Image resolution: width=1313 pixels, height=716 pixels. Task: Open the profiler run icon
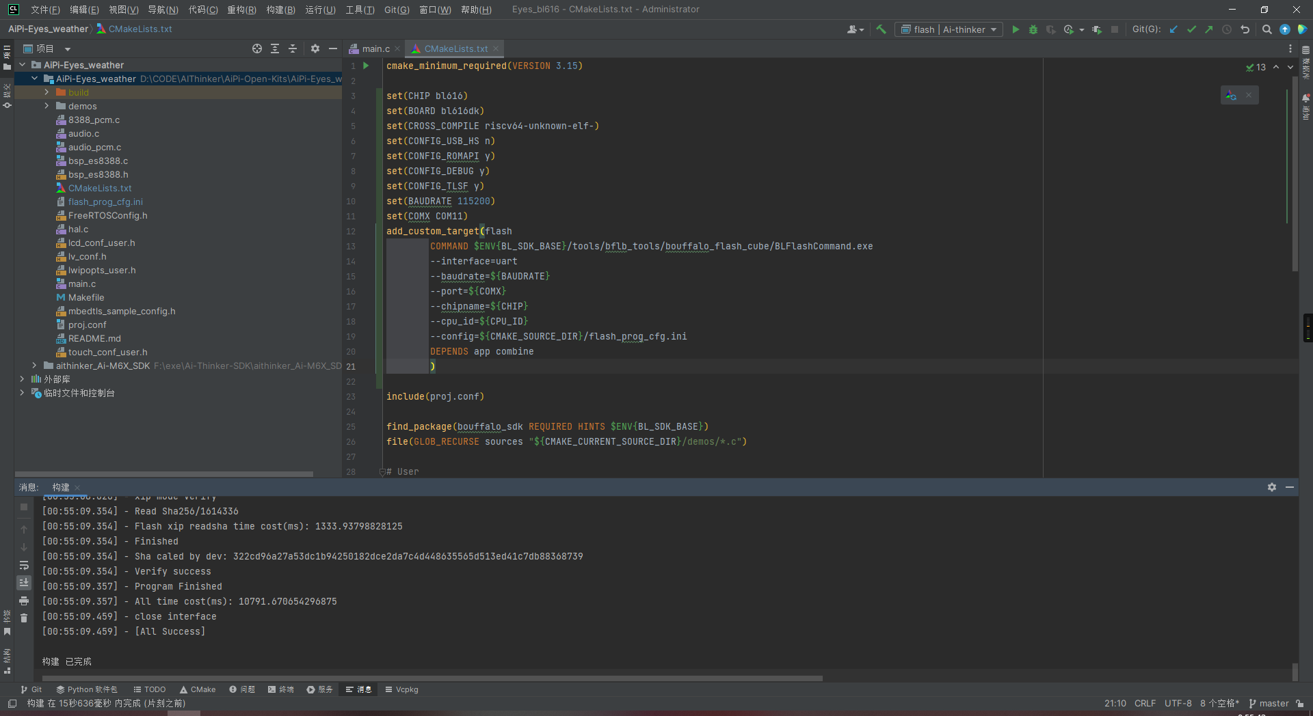click(1068, 29)
